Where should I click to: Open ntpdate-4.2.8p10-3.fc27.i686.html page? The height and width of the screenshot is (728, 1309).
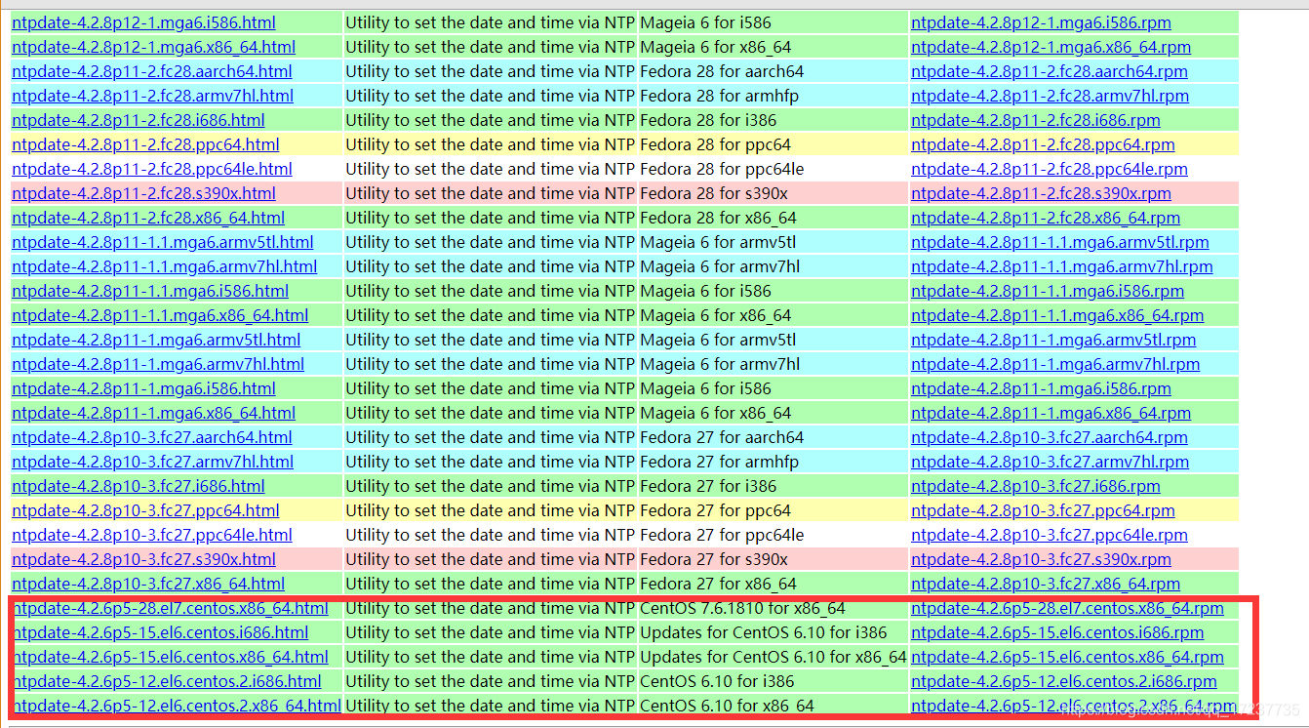tap(139, 486)
